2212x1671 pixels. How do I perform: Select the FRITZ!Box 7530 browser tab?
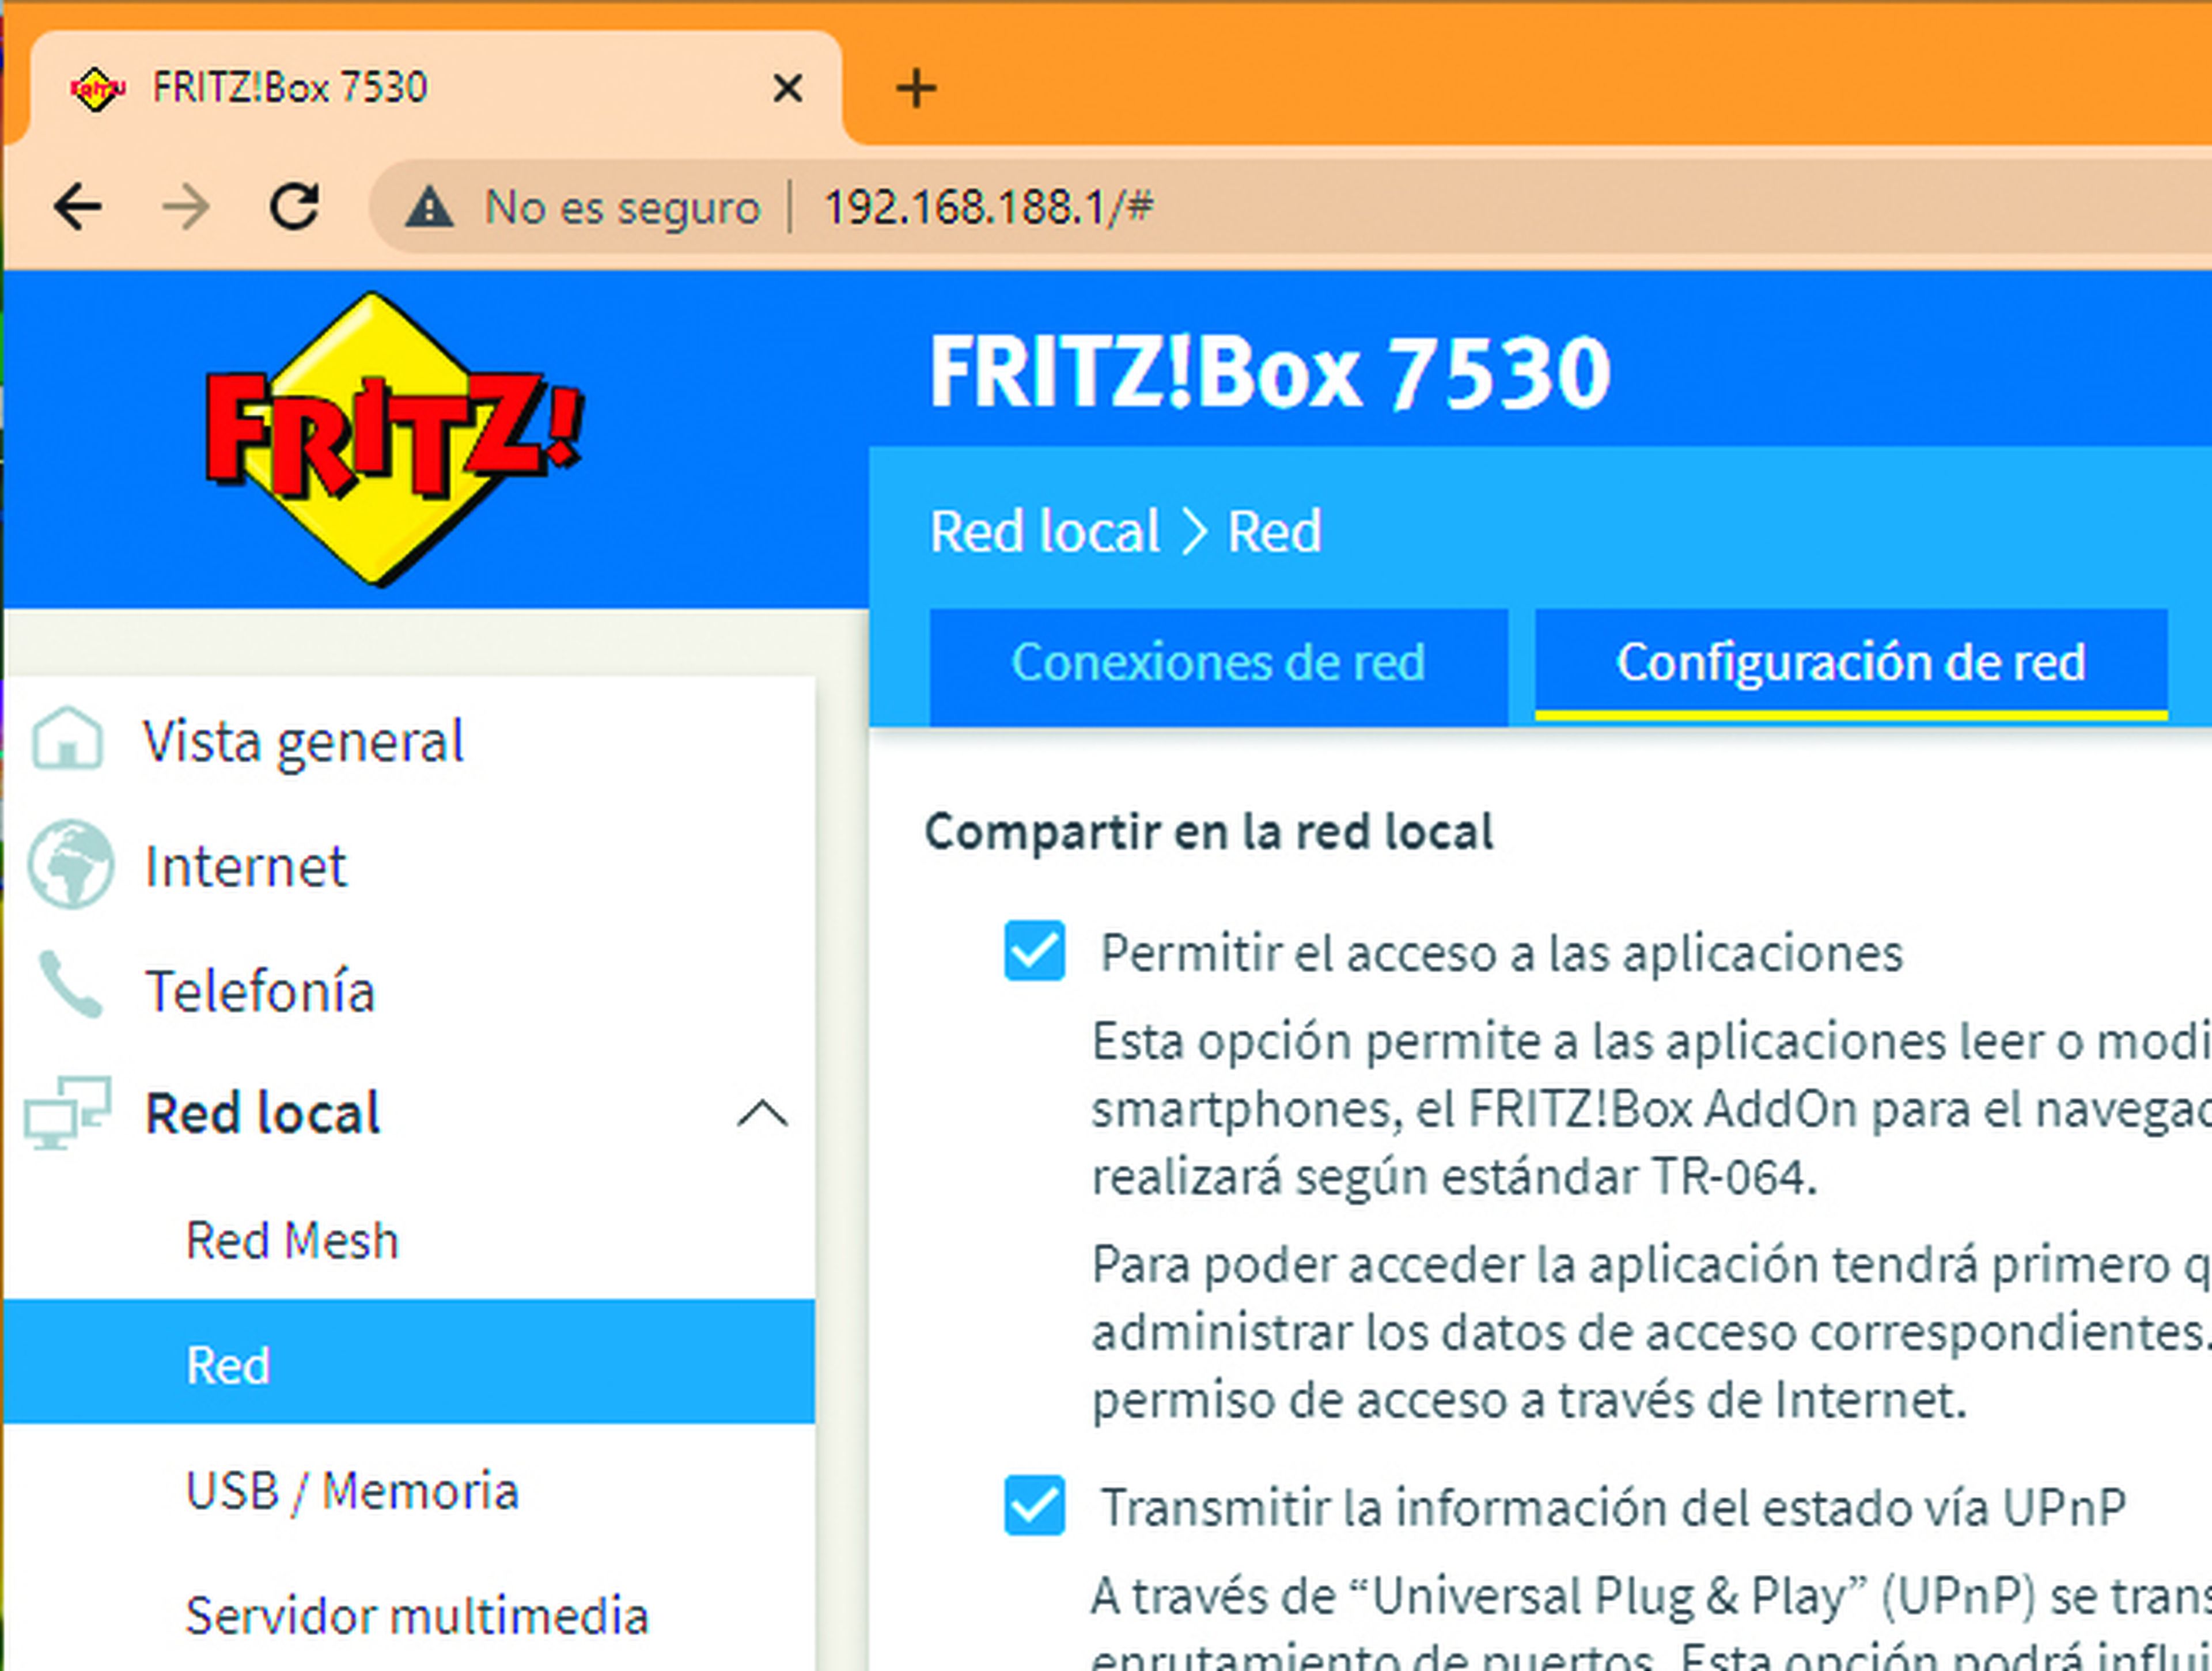click(x=436, y=88)
